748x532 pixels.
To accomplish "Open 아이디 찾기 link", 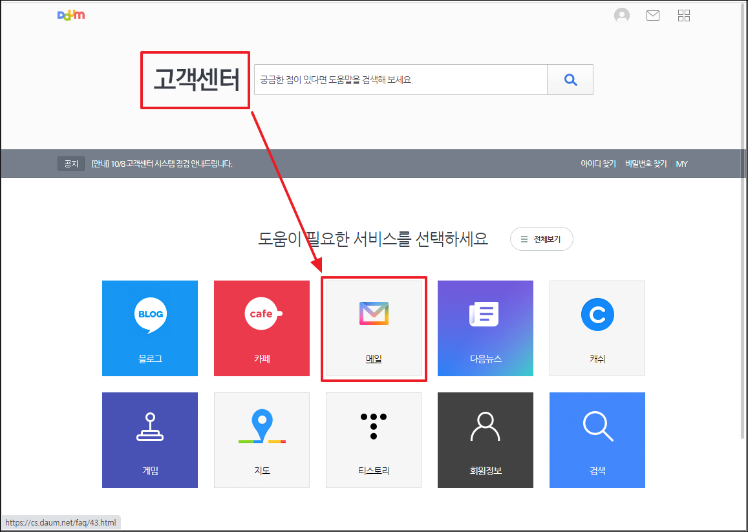I will 598,164.
